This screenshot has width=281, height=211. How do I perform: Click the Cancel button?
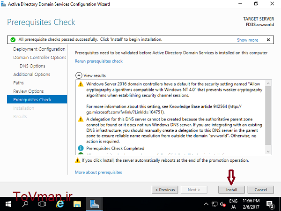point(260,189)
